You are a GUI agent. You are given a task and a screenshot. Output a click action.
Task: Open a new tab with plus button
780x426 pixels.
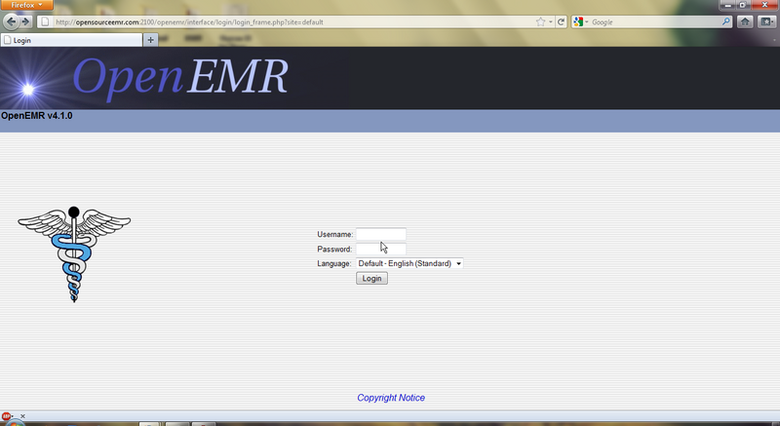coord(150,40)
